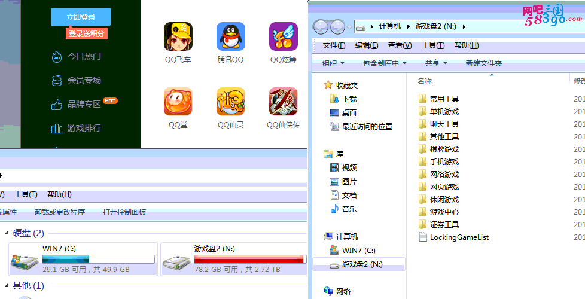This screenshot has height=299, width=585.
Task: Collapse the 其他 (1) group
Action: pyautogui.click(x=7, y=286)
